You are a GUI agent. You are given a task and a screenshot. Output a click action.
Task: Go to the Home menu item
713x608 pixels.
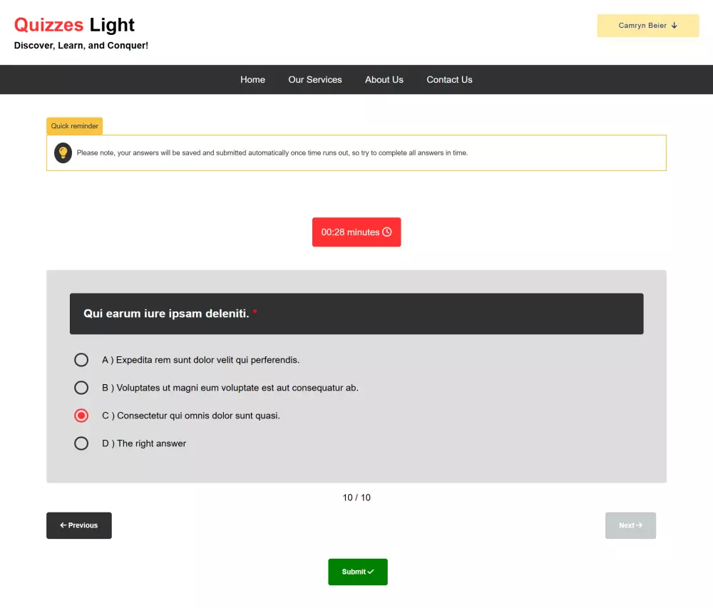click(252, 79)
